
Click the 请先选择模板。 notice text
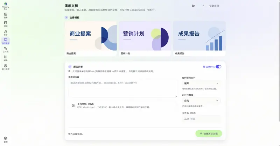coord(76,134)
